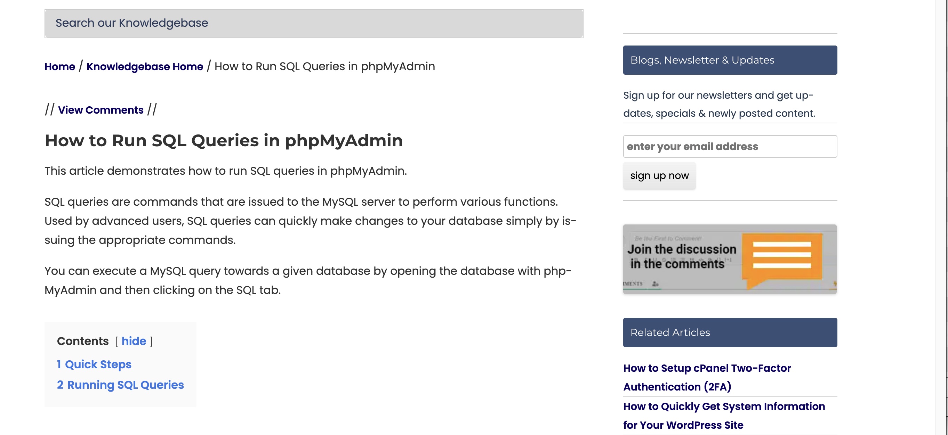Viewport: 948px width, 435px height.
Task: Jump to Quick Steps section
Action: click(x=94, y=364)
